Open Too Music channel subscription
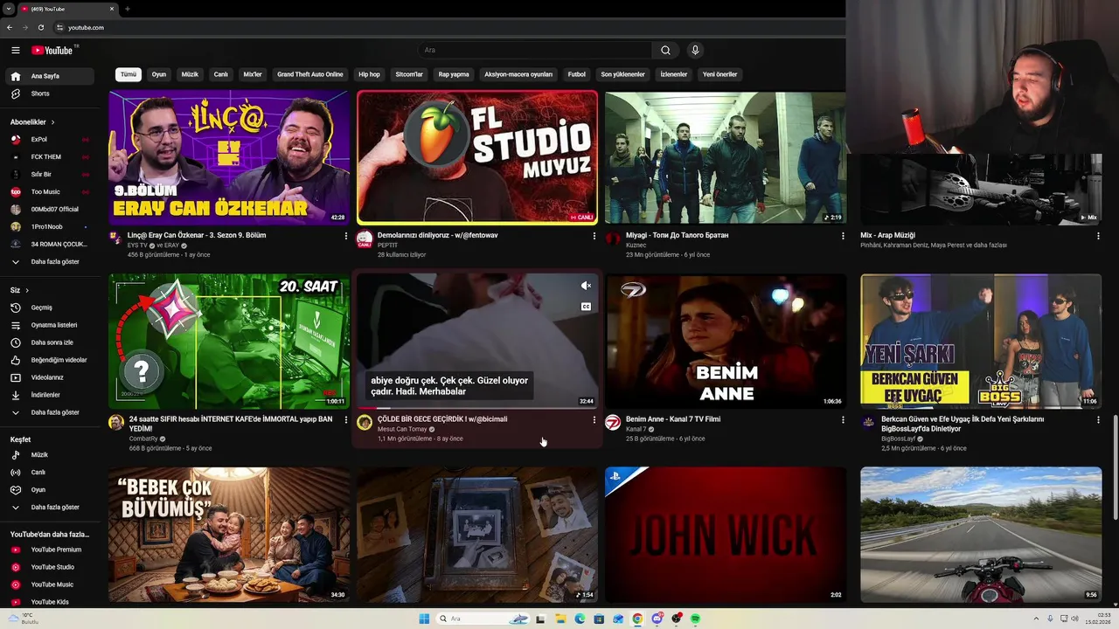The width and height of the screenshot is (1119, 629). pyautogui.click(x=49, y=192)
